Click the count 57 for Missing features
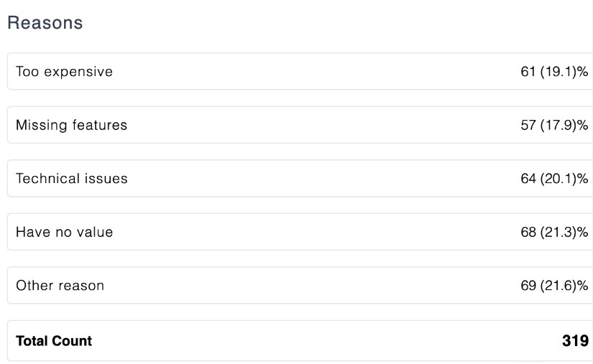Screen dimensions: 593x364 tap(528, 125)
